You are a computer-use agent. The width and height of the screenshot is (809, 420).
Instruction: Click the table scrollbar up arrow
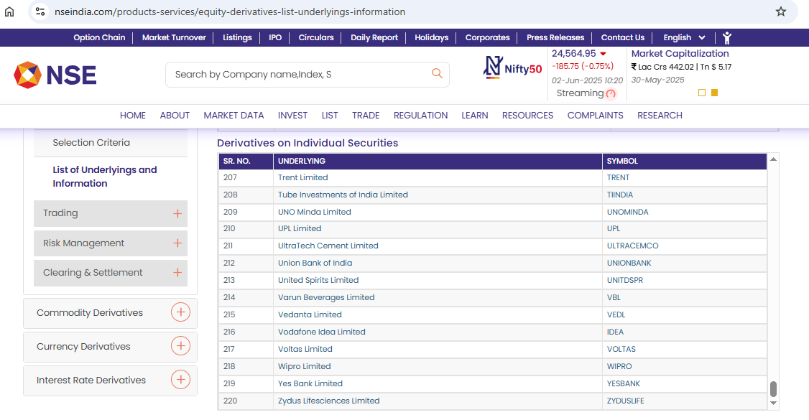tap(773, 159)
